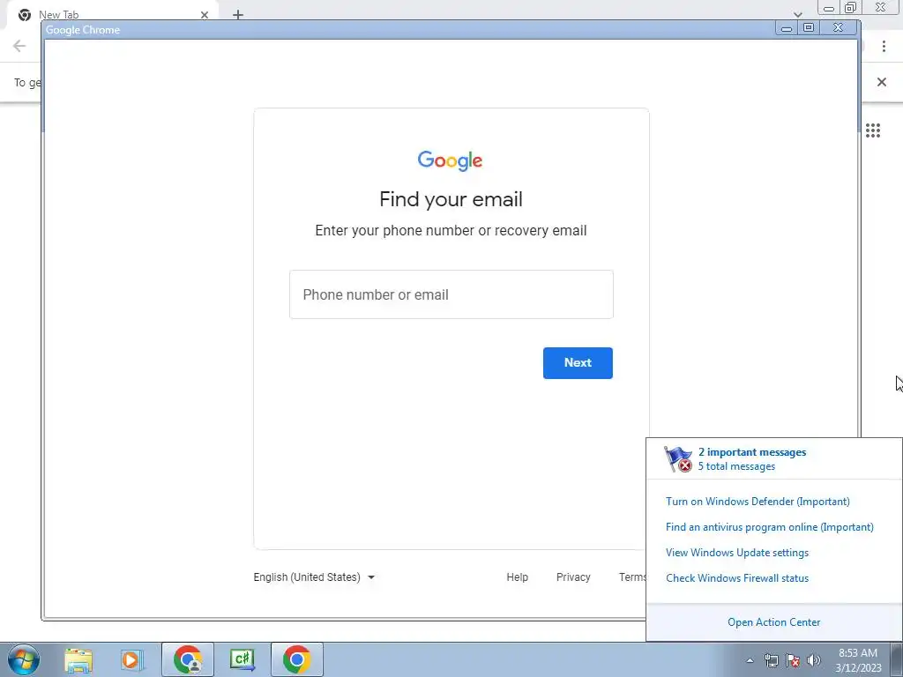Click the blue Next button
Image resolution: width=903 pixels, height=677 pixels.
[x=578, y=362]
